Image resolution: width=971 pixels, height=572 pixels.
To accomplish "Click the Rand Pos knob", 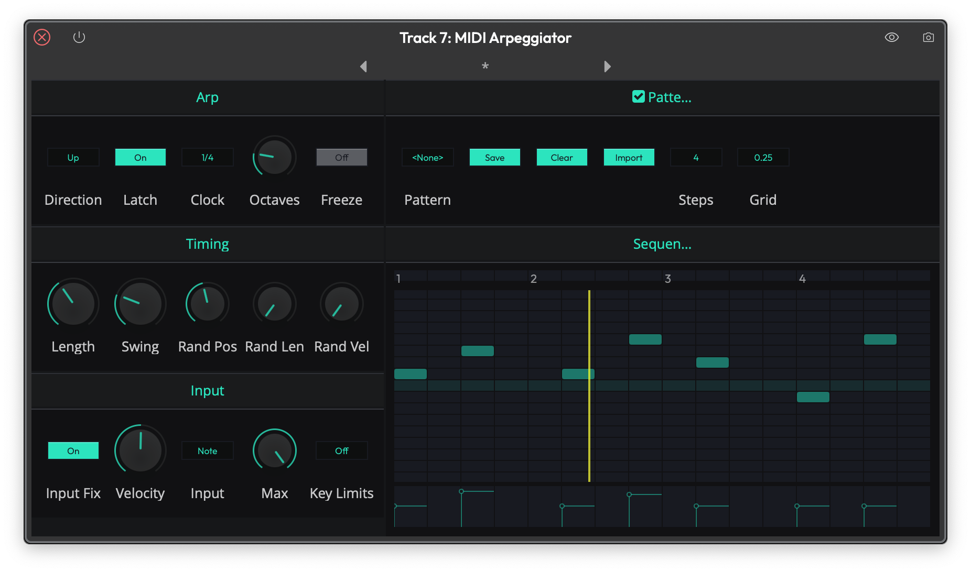I will pyautogui.click(x=208, y=304).
